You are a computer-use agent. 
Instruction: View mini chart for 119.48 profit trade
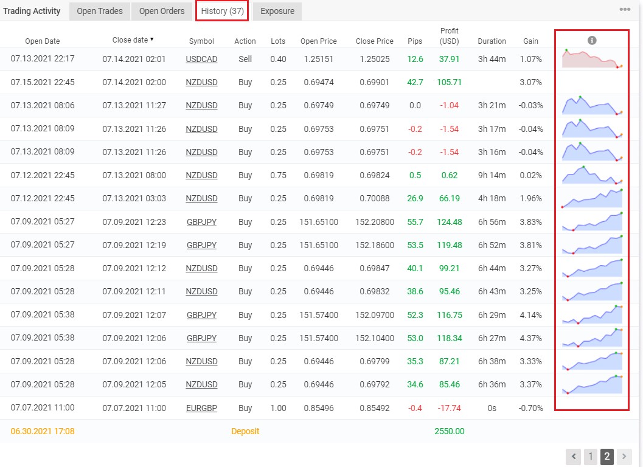592,245
